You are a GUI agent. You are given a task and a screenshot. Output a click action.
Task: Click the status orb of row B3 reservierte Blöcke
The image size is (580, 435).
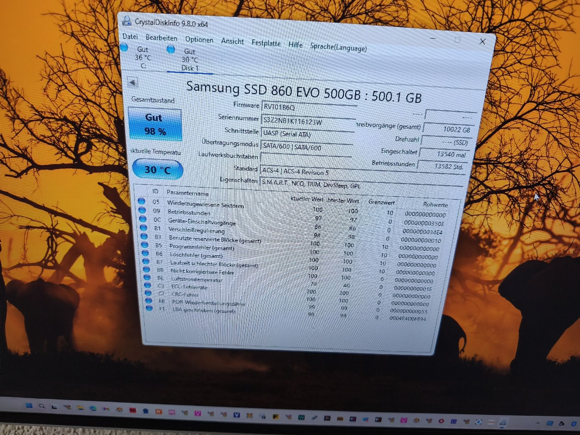click(144, 236)
